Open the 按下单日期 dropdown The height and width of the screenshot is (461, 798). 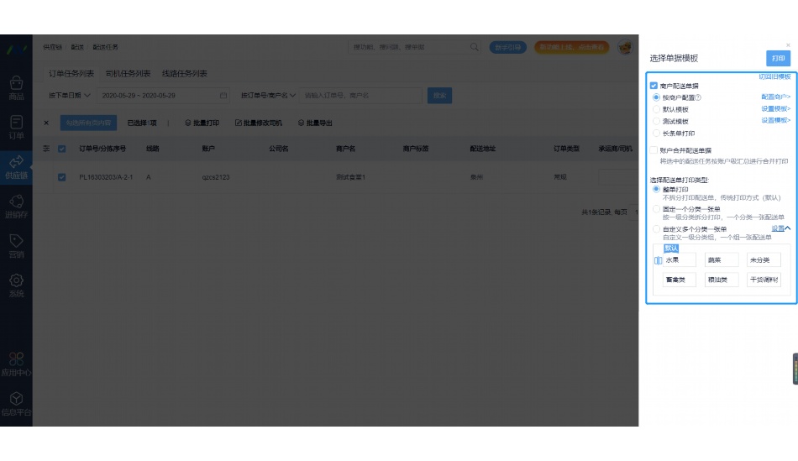(x=69, y=96)
